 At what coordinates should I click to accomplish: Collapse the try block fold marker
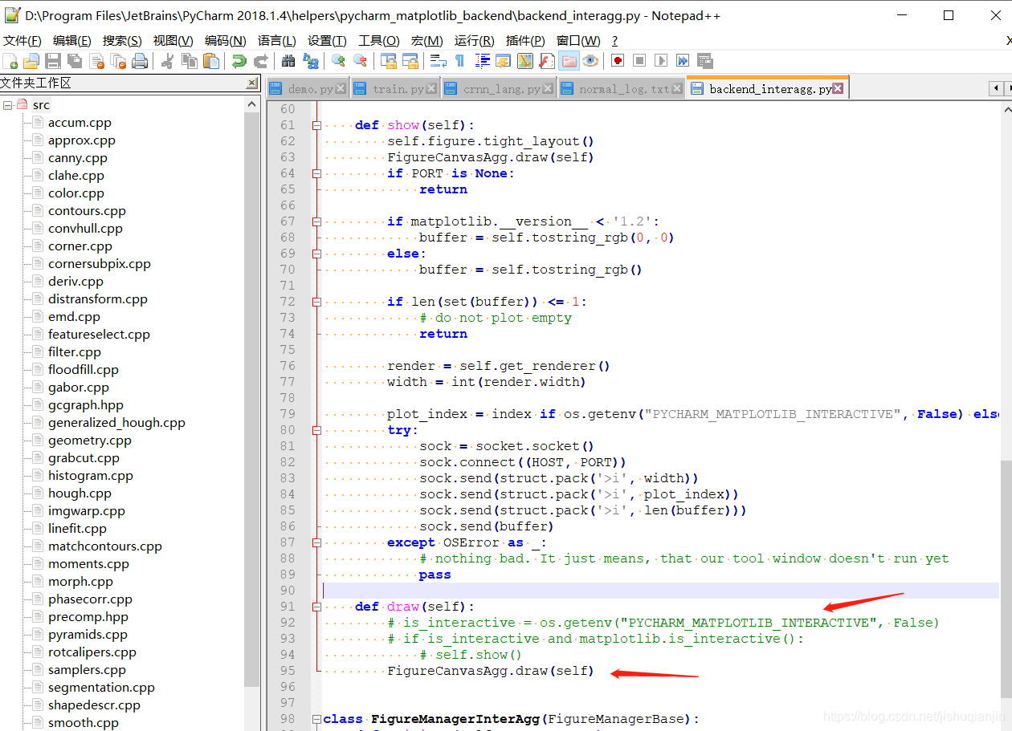(x=316, y=430)
